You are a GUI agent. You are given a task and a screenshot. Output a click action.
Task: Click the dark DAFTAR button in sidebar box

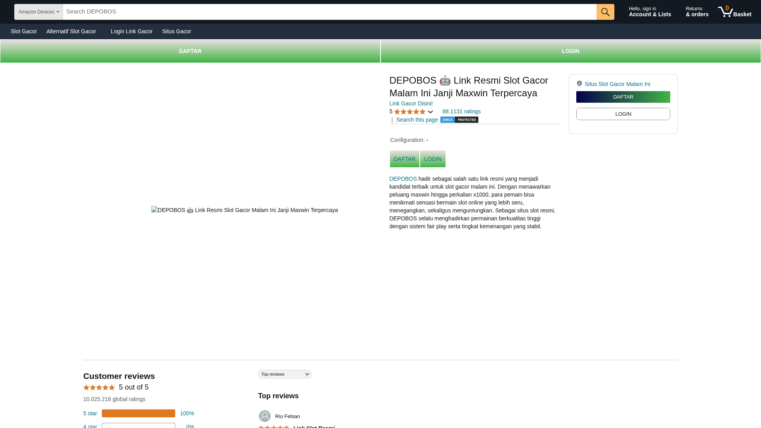pos(623,97)
